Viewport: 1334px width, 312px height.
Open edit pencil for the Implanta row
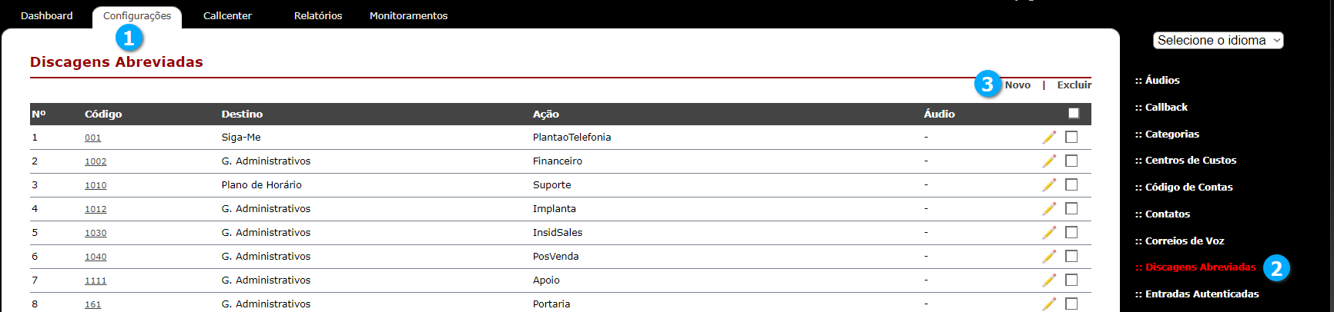[1049, 208]
